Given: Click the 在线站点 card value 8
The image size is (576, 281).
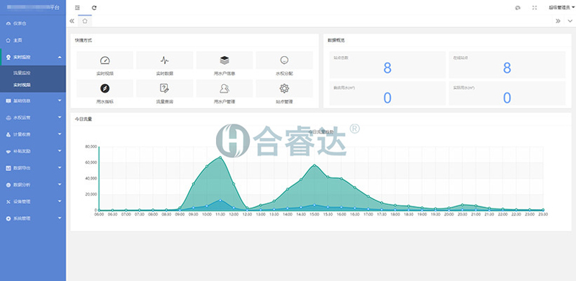Looking at the screenshot, I should pyautogui.click(x=507, y=68).
